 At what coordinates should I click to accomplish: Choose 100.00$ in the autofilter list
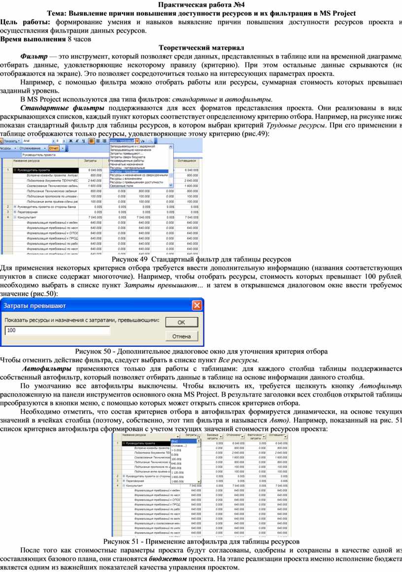pos(183,459)
